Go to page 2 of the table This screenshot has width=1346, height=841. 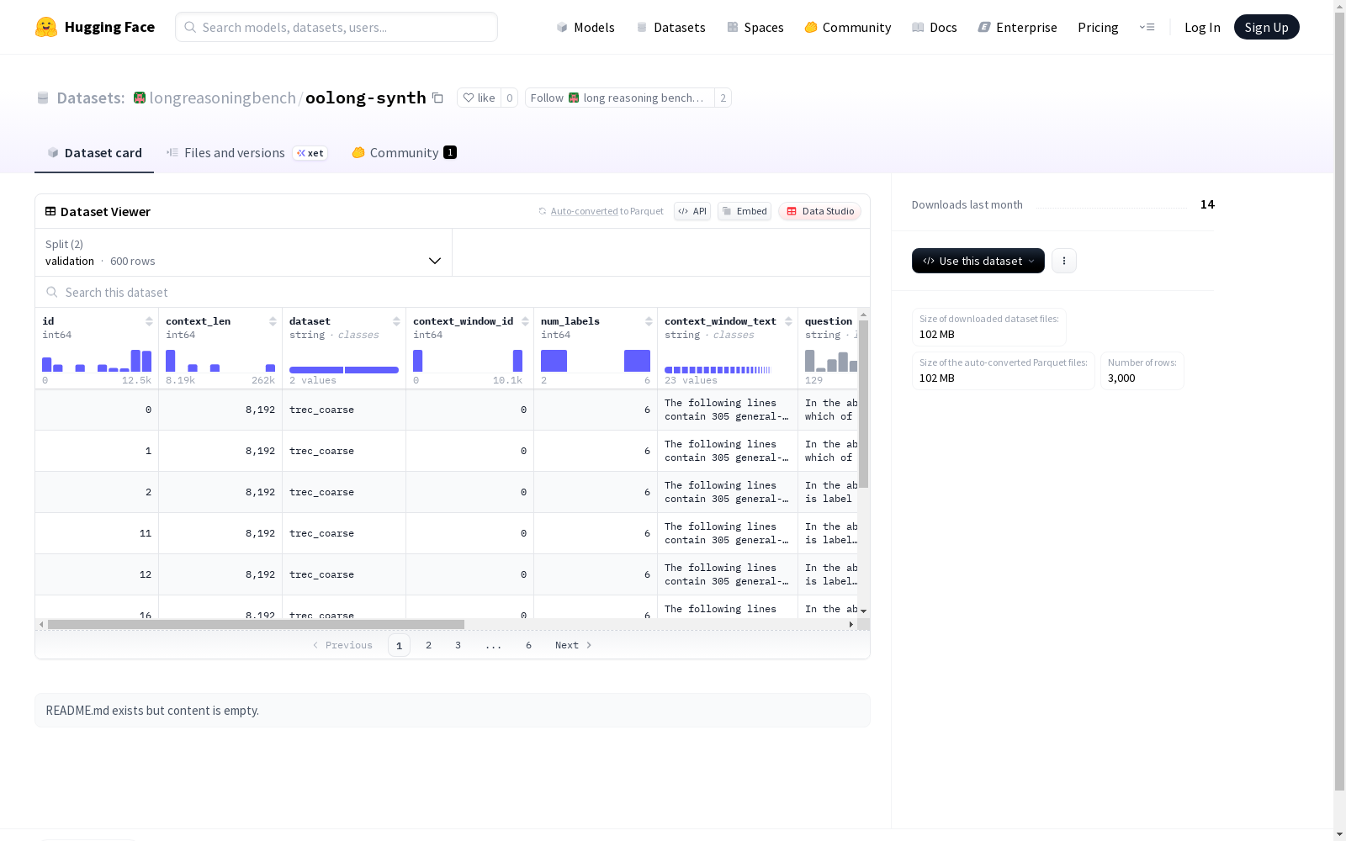tap(428, 645)
